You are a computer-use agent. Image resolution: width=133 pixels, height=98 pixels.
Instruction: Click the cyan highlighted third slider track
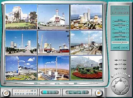click(120, 29)
